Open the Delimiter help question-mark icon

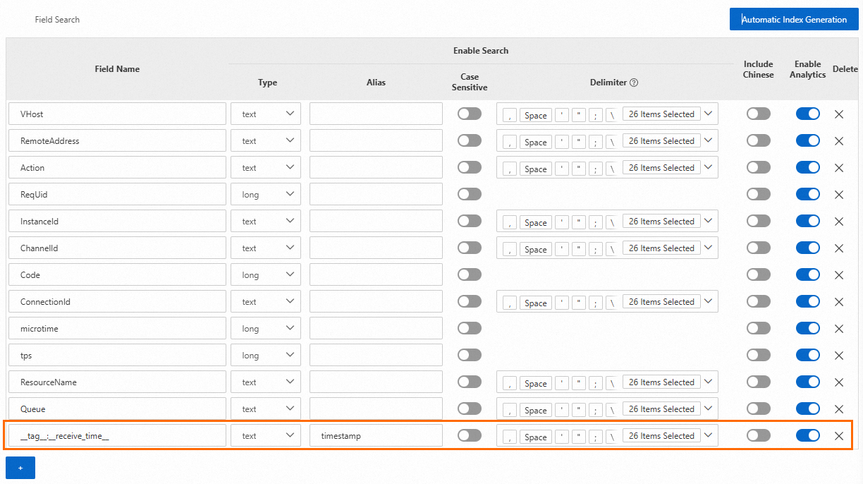pos(634,83)
